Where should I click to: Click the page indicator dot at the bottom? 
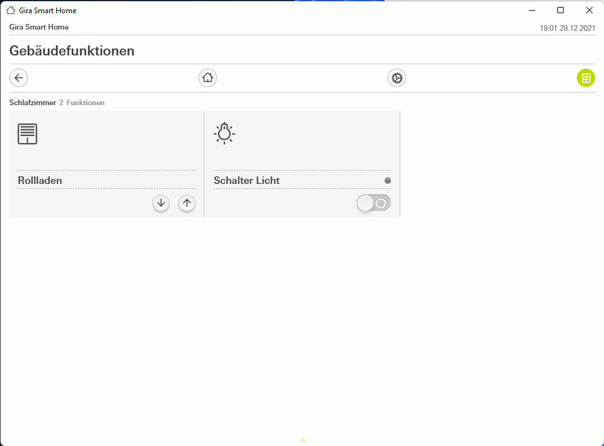303,440
